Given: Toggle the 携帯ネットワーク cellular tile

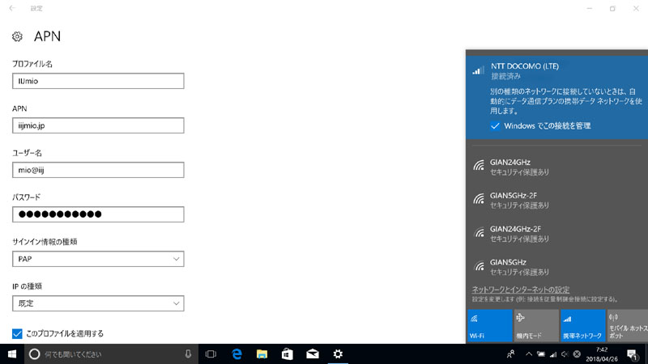Looking at the screenshot, I should [583, 325].
